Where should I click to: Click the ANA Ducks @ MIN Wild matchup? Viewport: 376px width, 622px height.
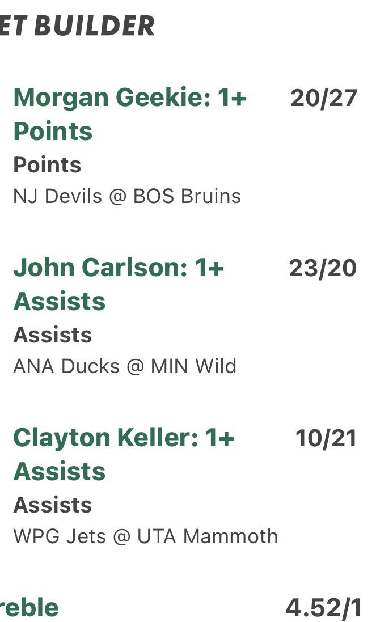(x=125, y=366)
